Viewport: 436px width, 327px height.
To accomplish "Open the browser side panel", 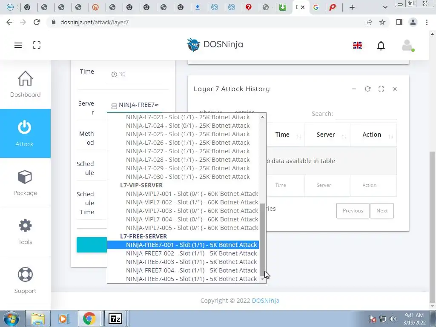I will [399, 22].
